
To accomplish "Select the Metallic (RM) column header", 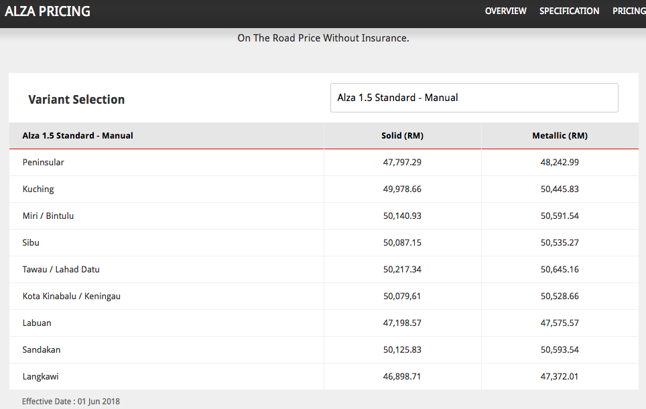I will click(x=560, y=136).
